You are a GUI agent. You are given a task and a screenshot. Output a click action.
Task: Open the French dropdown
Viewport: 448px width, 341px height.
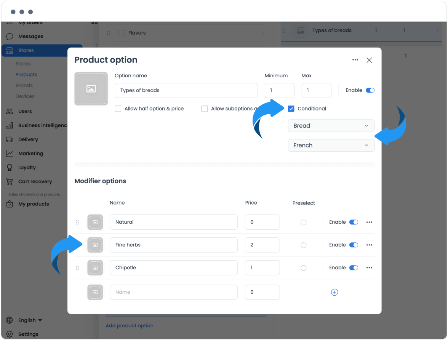tap(331, 146)
